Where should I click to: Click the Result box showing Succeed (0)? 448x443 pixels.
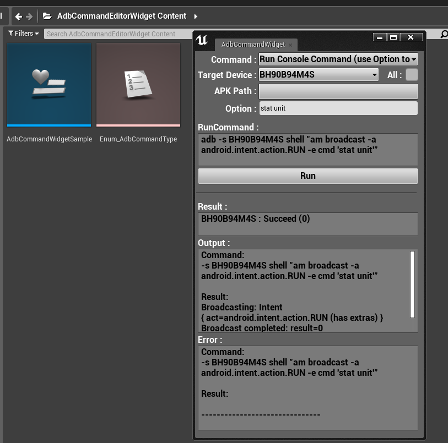(x=308, y=224)
